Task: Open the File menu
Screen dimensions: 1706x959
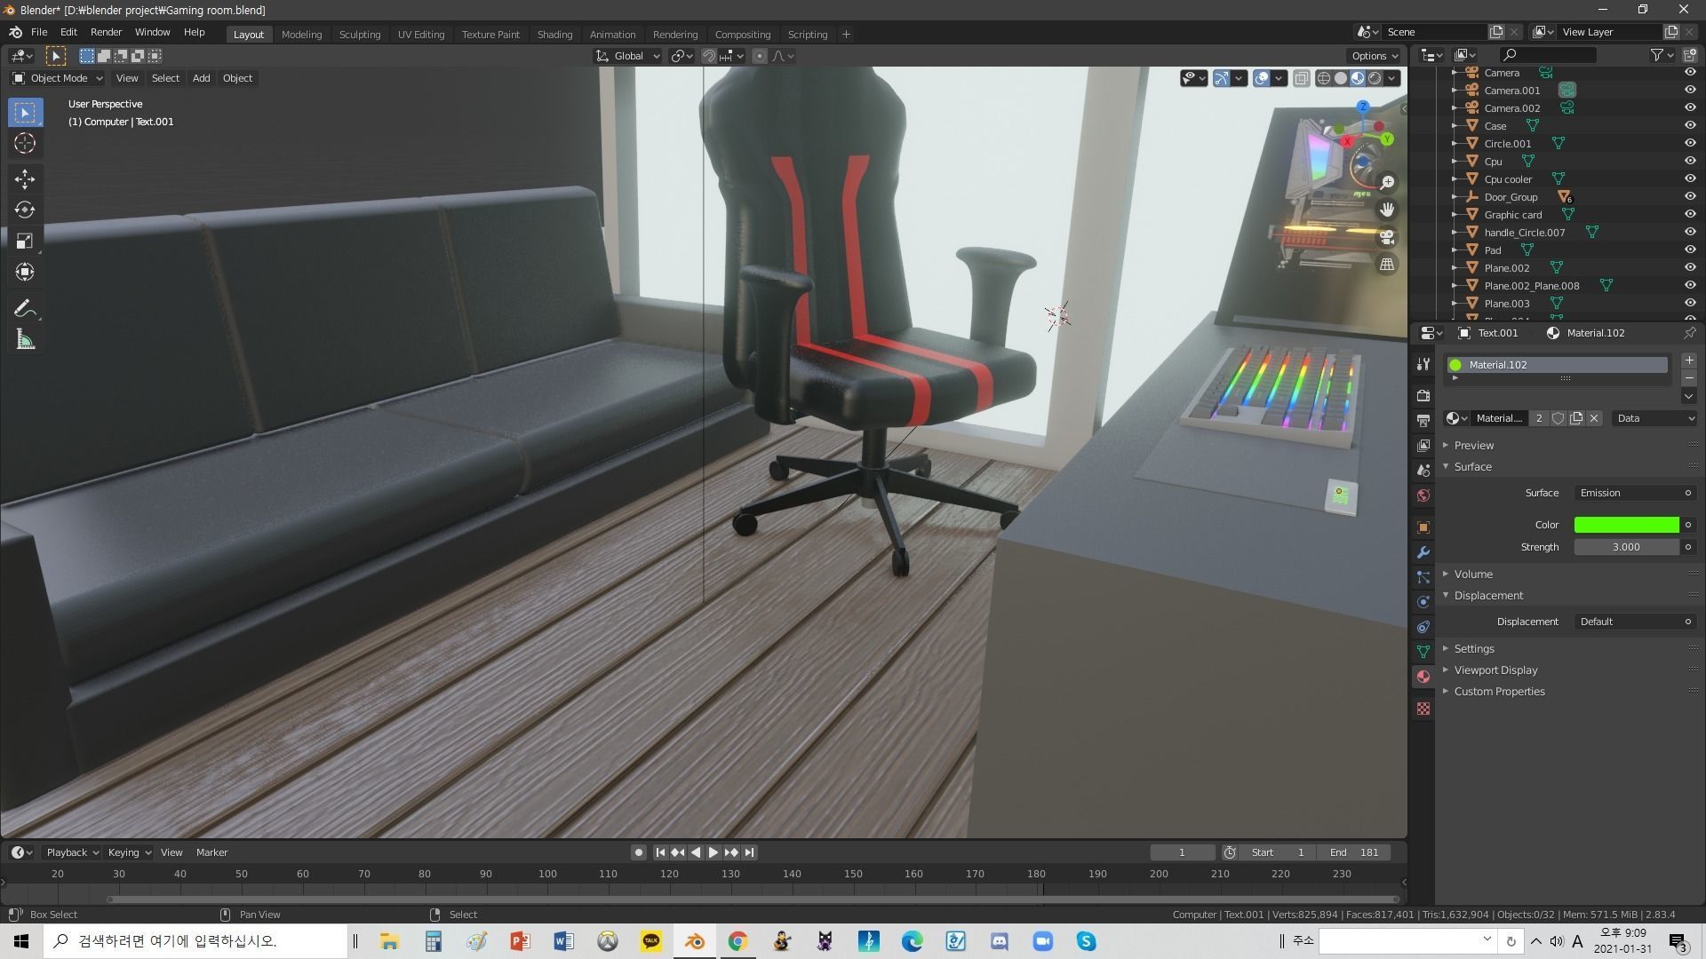Action: tap(39, 32)
